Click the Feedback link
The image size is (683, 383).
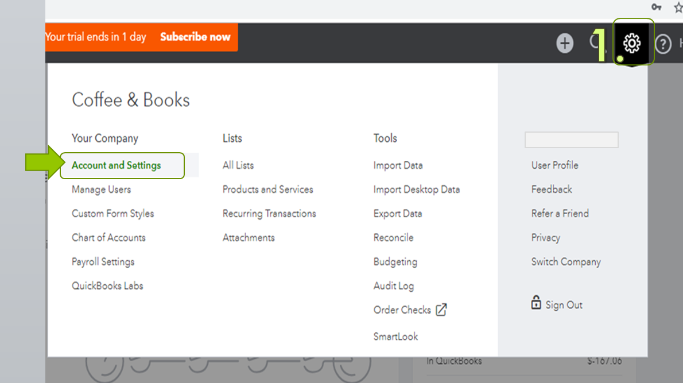[552, 189]
